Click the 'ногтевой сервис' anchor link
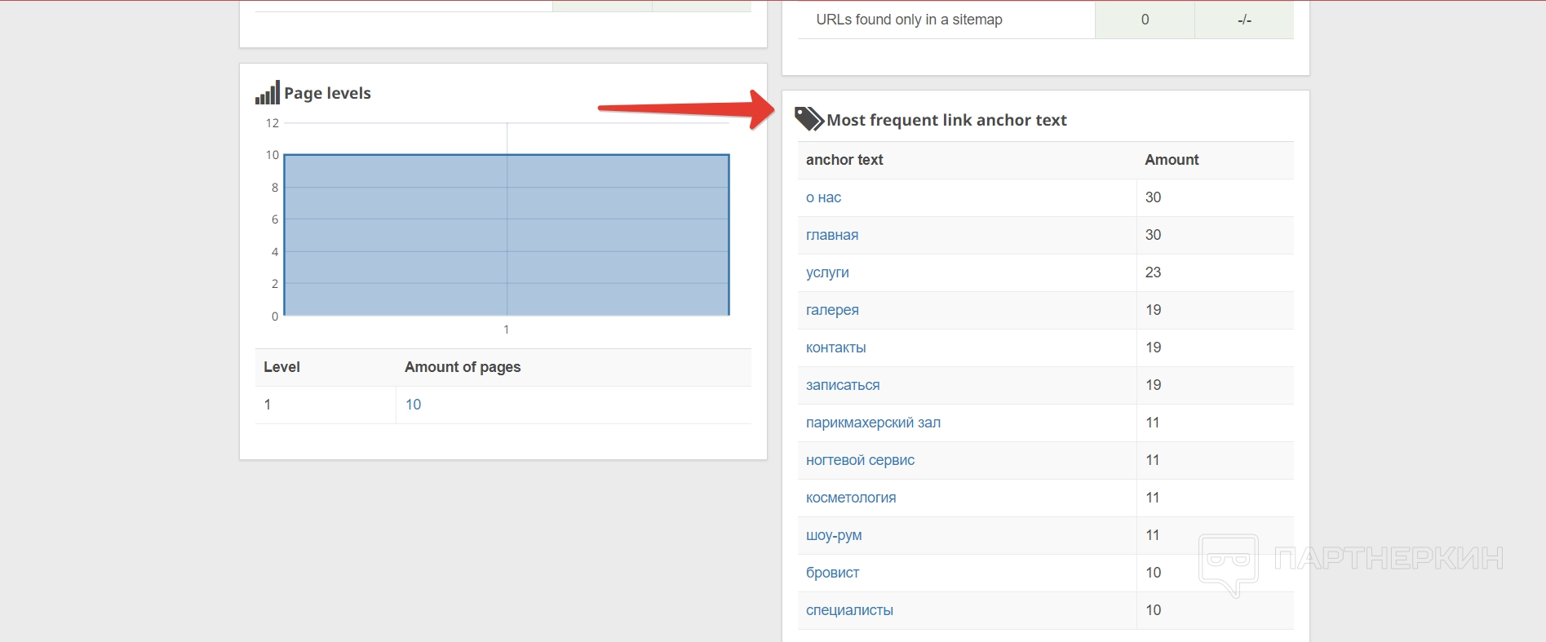The width and height of the screenshot is (1546, 642). pos(860,460)
